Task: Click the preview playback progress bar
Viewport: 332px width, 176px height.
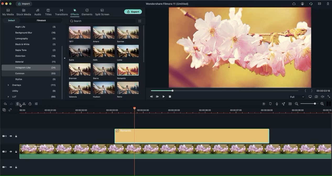Action: pyautogui.click(x=224, y=91)
